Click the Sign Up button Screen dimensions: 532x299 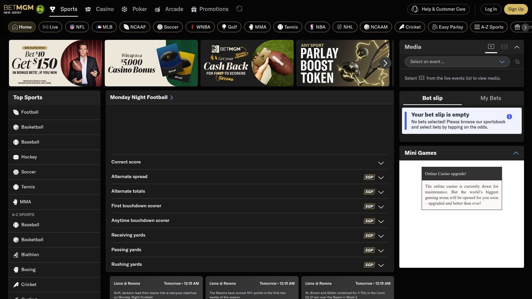coord(516,9)
